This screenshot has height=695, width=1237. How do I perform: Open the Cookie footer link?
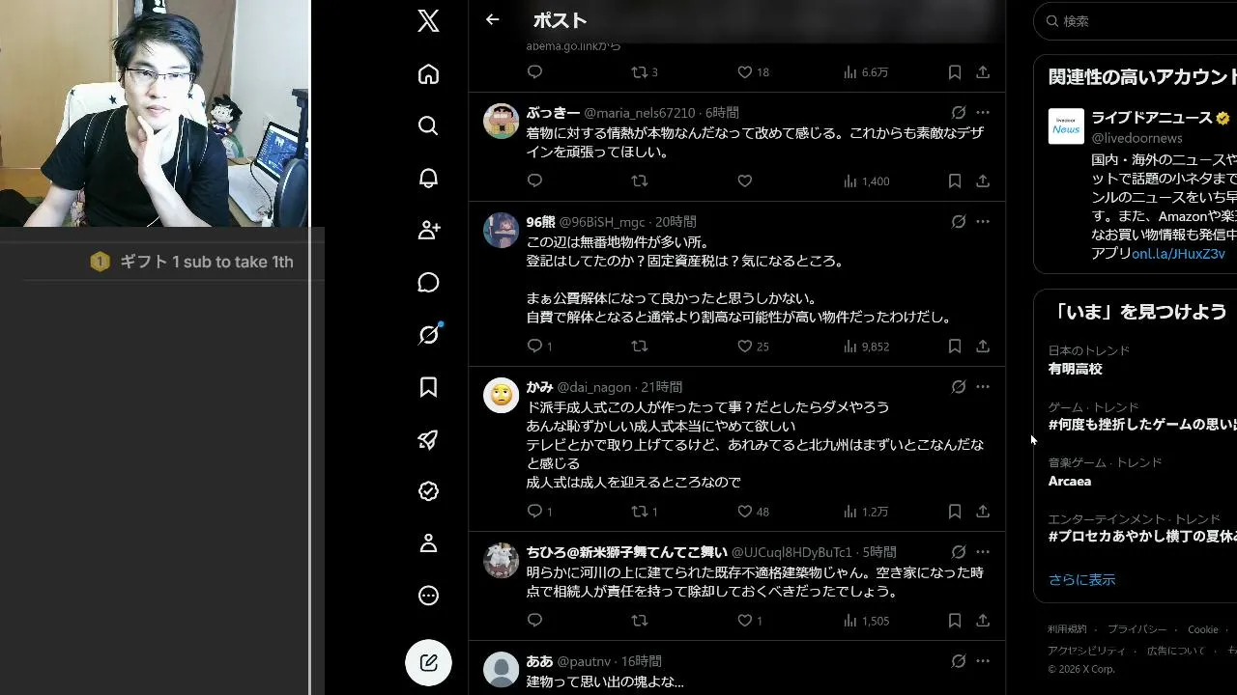(1203, 629)
